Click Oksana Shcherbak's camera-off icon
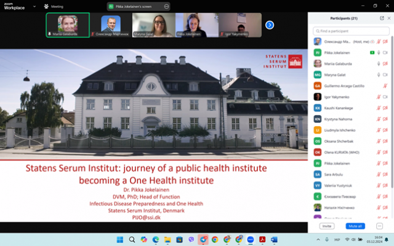 tap(385, 141)
